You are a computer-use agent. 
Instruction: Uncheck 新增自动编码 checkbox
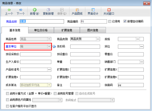click(125, 21)
